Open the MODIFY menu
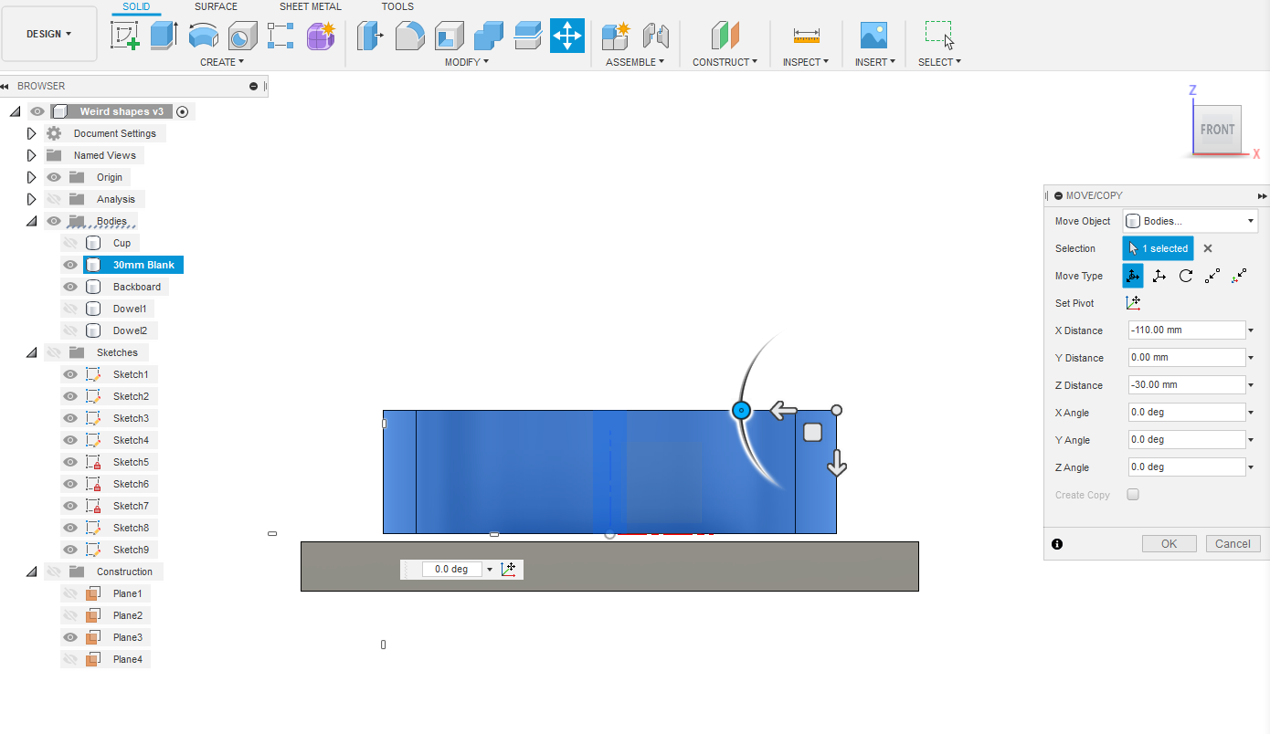1270x734 pixels. pos(467,62)
